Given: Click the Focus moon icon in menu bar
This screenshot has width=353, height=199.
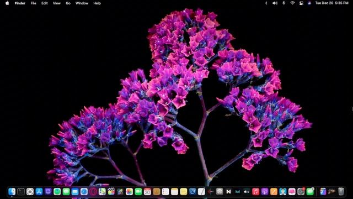Looking at the screenshot, I should pyautogui.click(x=266, y=3).
